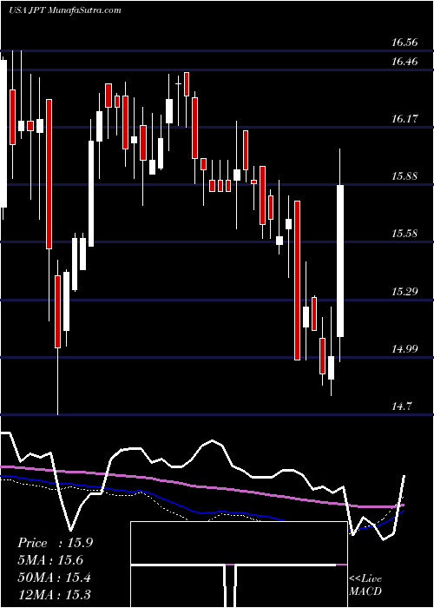Click the MACD histogram box panel

click(239, 565)
